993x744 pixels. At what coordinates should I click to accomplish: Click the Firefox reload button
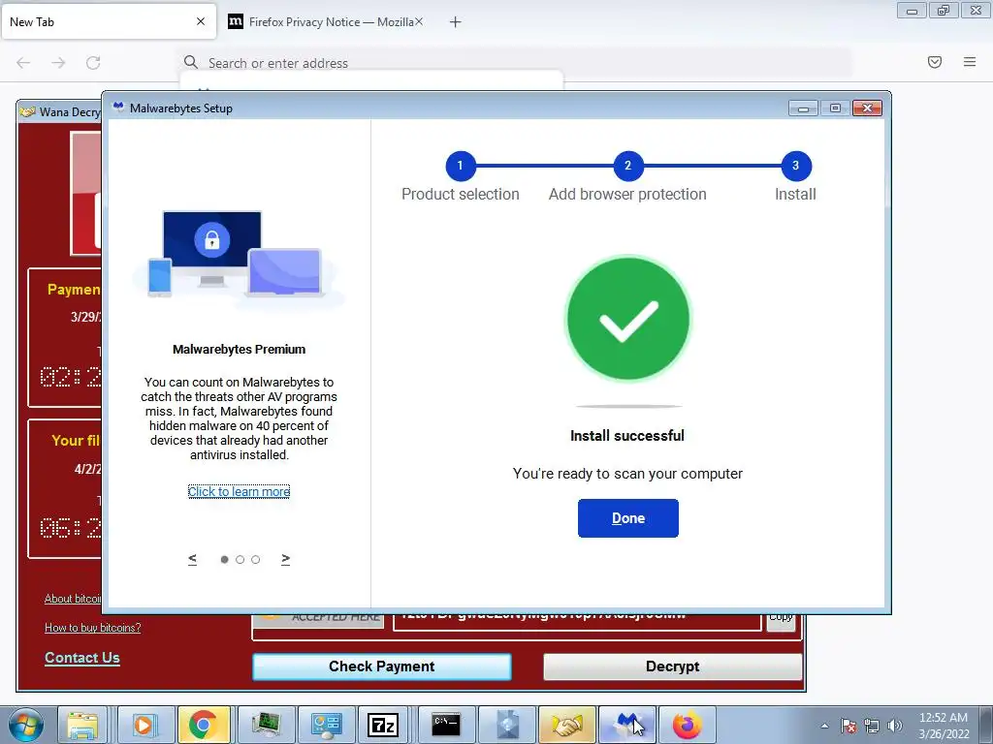93,63
